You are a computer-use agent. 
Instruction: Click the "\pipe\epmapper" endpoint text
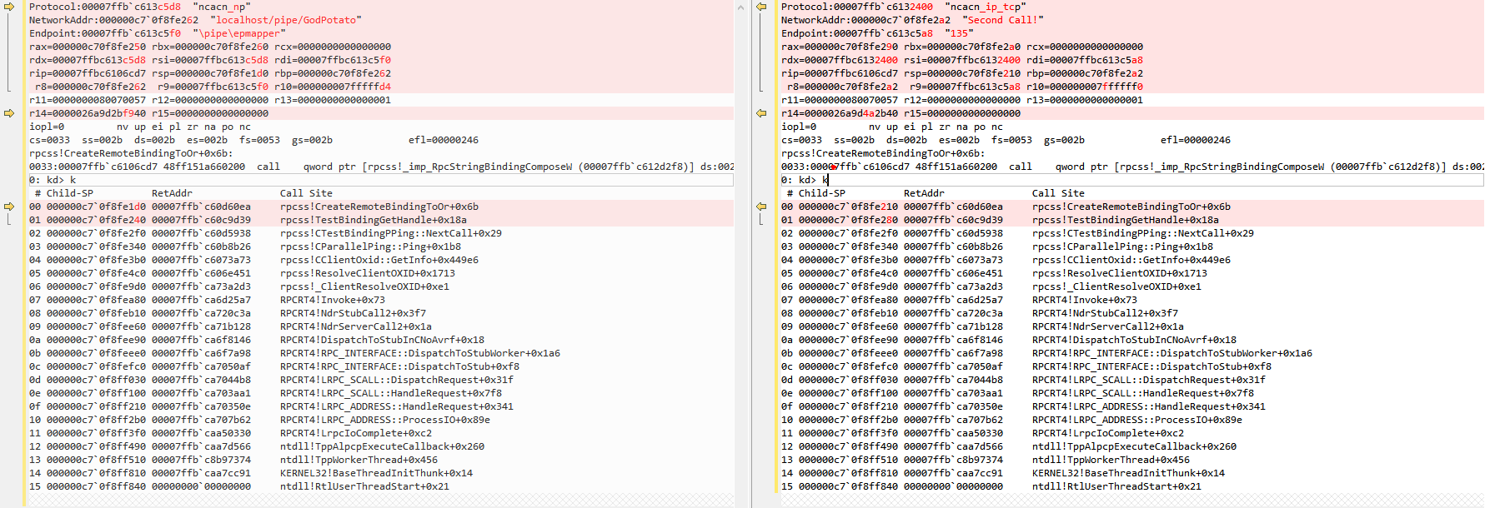coord(239,33)
